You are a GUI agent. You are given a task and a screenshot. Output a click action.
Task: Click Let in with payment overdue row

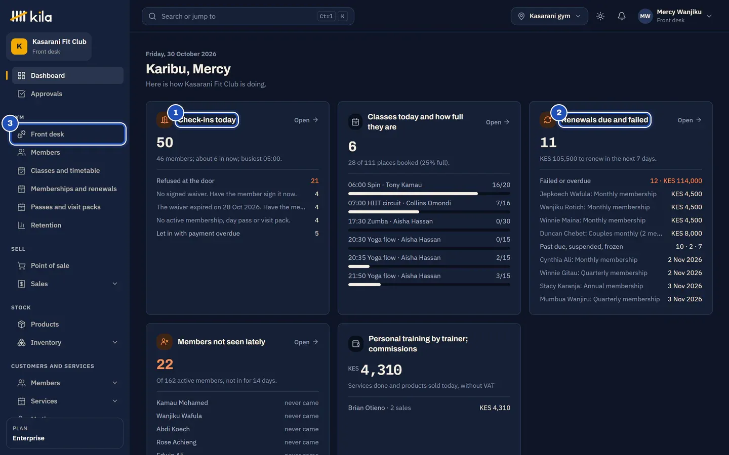click(237, 233)
